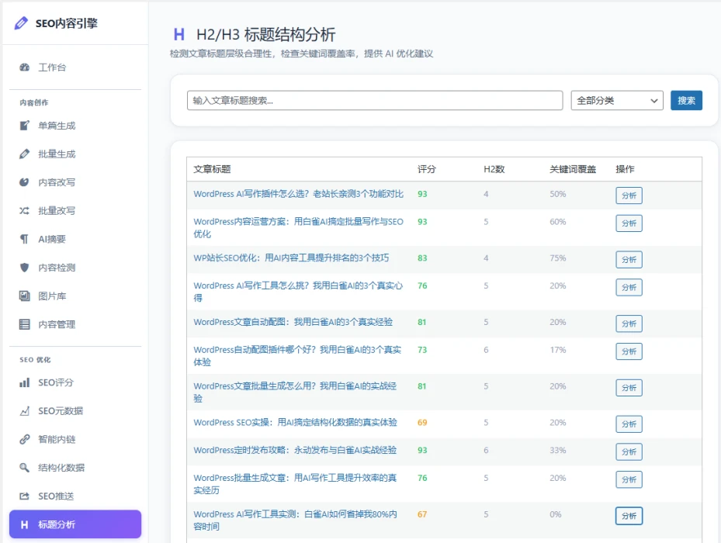Click the SEO内容引擎 pencil logo icon

pyautogui.click(x=21, y=23)
